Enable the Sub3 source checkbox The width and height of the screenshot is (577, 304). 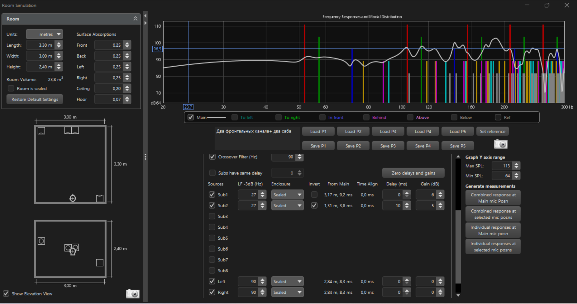coord(212,216)
